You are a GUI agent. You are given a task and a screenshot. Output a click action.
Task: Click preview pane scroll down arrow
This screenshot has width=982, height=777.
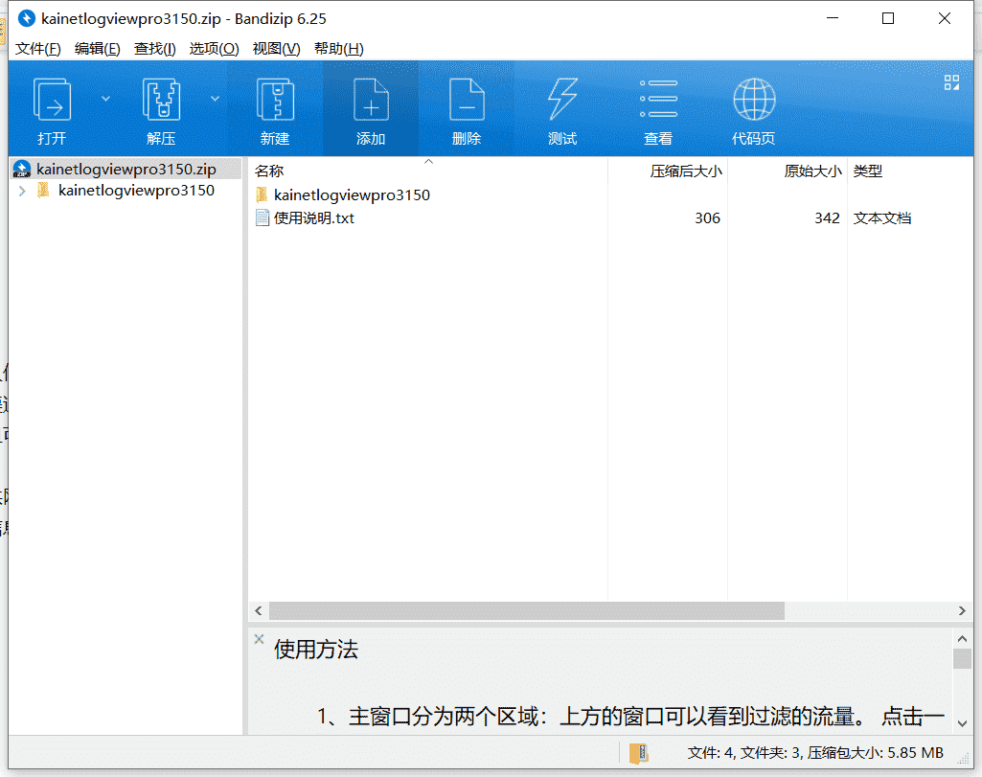click(962, 723)
